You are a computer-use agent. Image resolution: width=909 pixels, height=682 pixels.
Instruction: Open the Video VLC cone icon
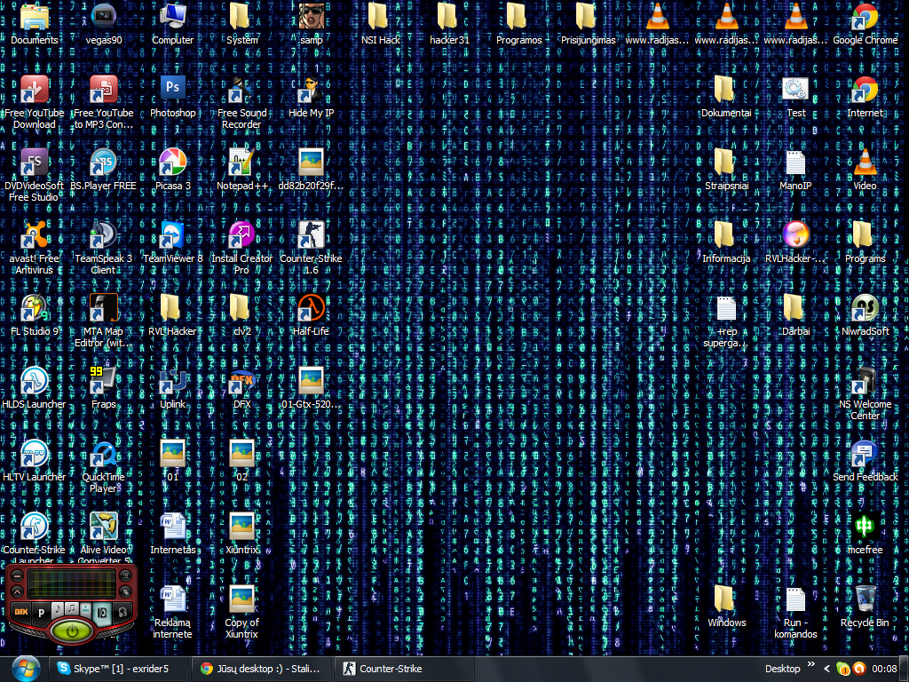point(865,170)
